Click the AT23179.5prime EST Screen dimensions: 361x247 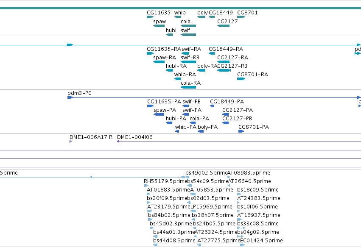pyautogui.click(x=150, y=211)
